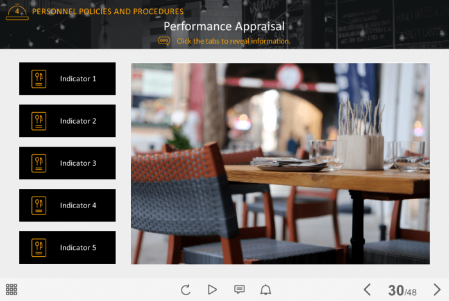The image size is (449, 301).
Task: Click the slide counter 30/48
Action: pyautogui.click(x=402, y=290)
